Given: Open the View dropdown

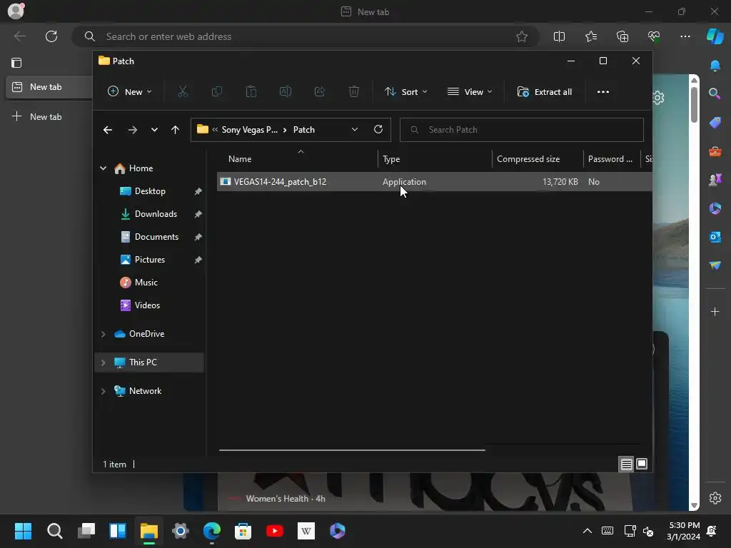Looking at the screenshot, I should (x=470, y=92).
